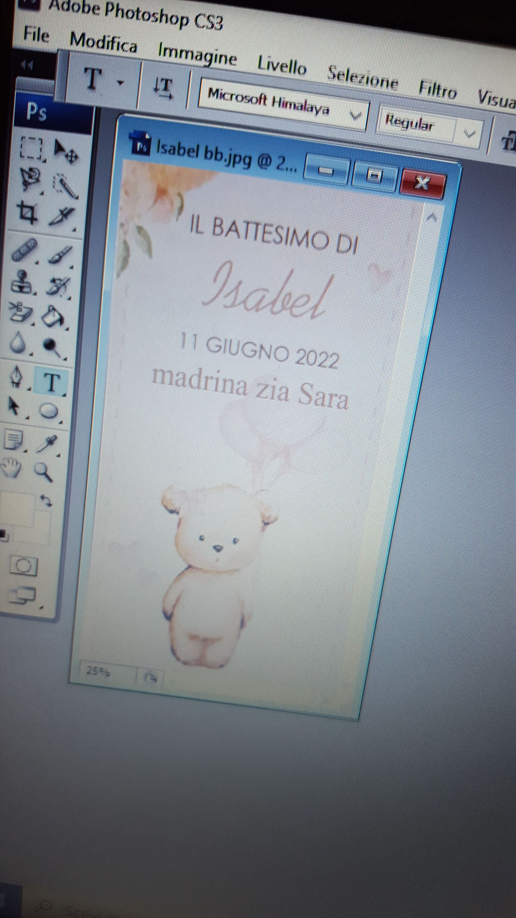Select the Slice tool
Image resolution: width=516 pixels, height=918 pixels.
point(62,217)
